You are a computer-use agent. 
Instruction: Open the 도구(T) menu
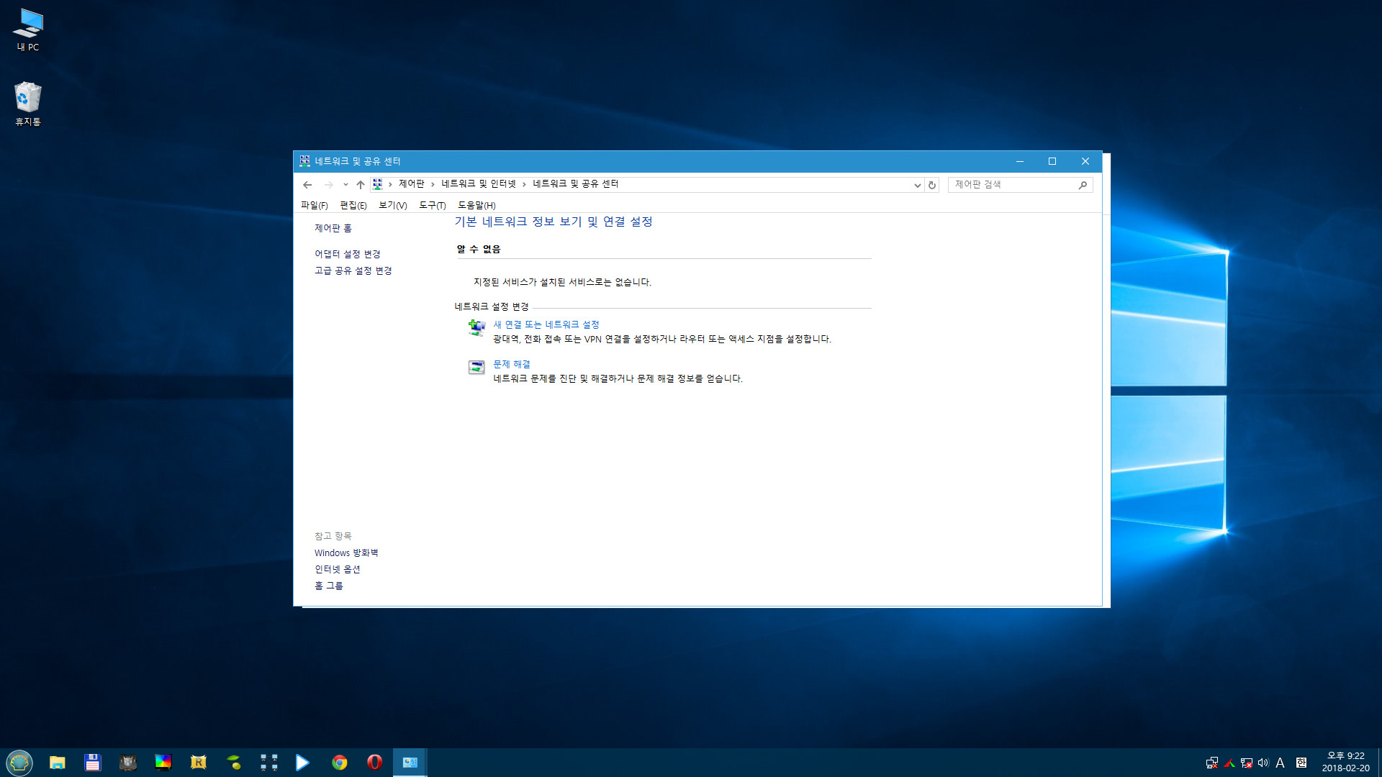point(433,206)
